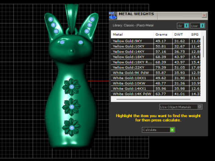Click the 51.05 DWT value
Image resolution: width=215 pixels, height=161 pixels.
(180, 68)
